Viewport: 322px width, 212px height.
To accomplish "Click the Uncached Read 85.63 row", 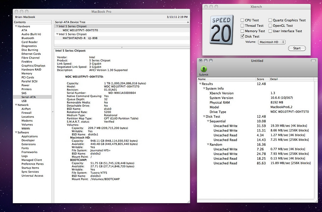I will coord(255,163).
